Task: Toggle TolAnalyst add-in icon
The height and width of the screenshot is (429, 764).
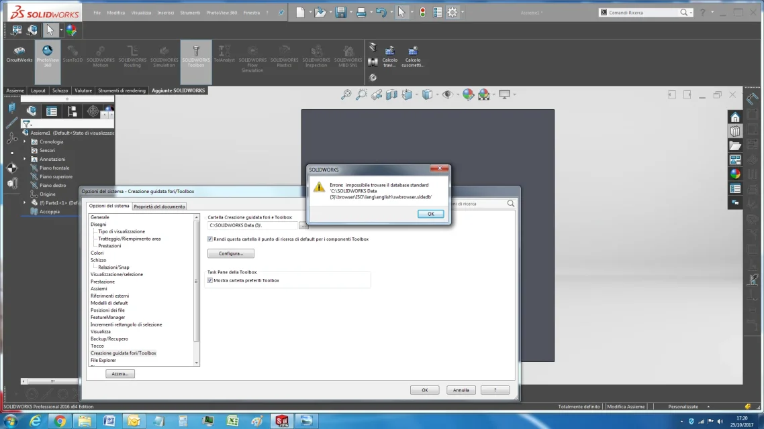Action: point(224,54)
